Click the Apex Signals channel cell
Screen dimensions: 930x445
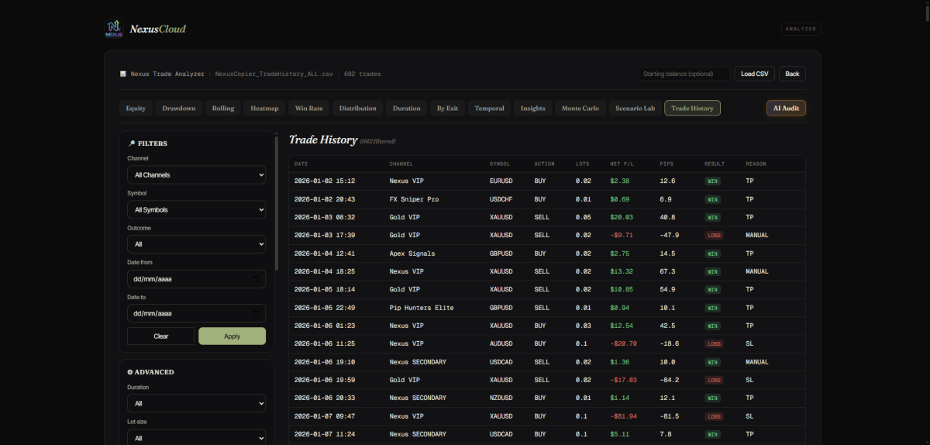(x=412, y=254)
